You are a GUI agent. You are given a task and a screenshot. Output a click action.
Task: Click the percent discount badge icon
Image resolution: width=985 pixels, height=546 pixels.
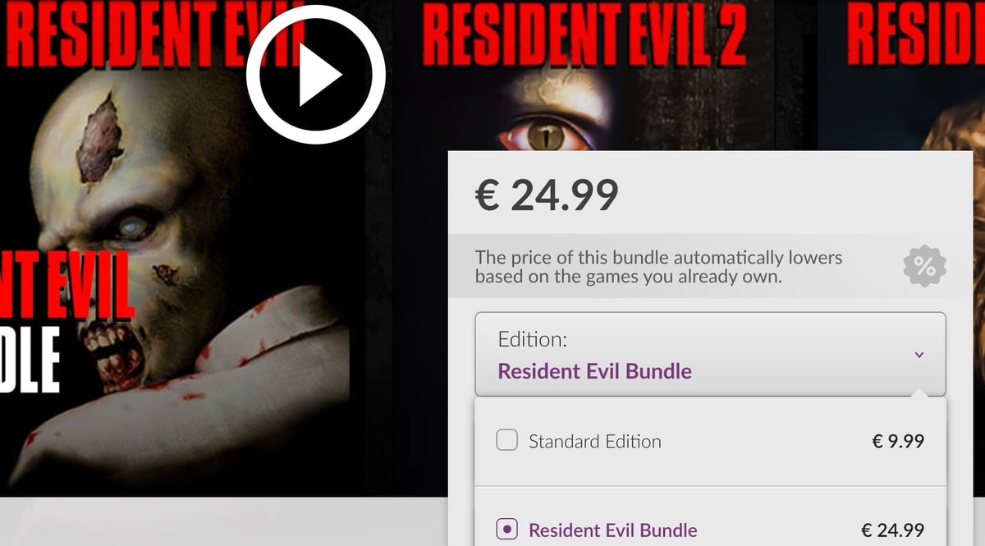(924, 266)
